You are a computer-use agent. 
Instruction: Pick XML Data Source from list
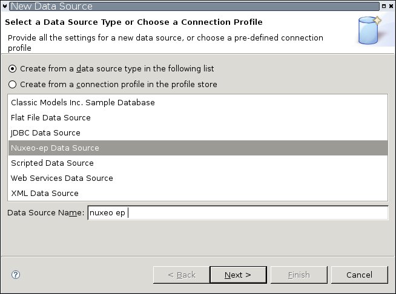(45, 194)
